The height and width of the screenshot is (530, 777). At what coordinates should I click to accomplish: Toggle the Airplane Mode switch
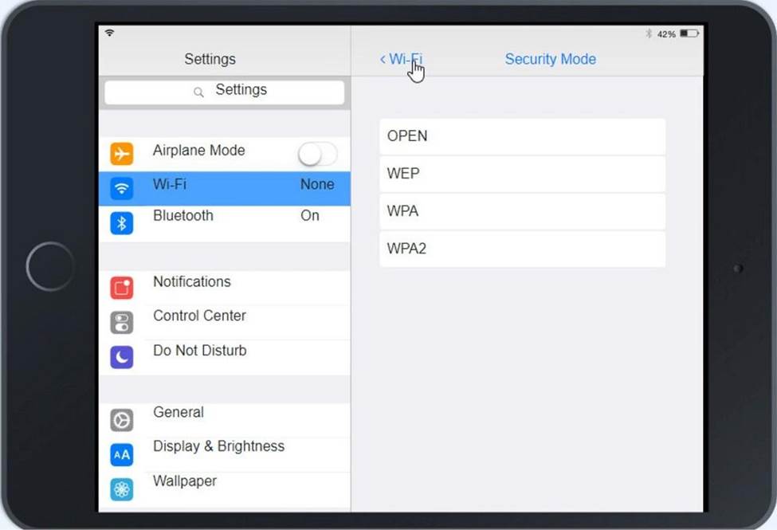pyautogui.click(x=317, y=154)
